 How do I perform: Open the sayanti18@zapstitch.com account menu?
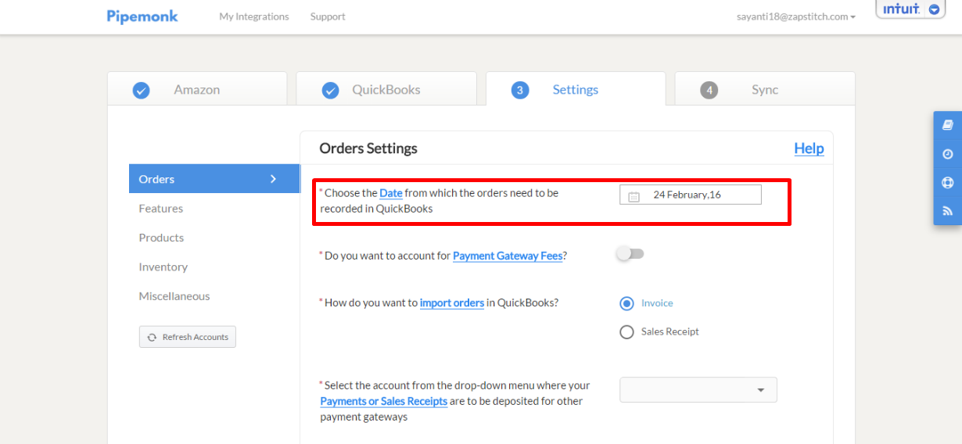796,16
